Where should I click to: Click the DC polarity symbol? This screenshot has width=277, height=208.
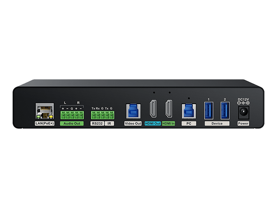coord(243,103)
